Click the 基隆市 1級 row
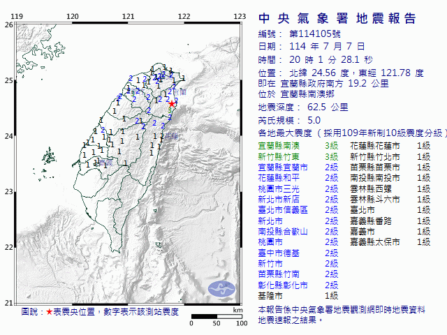 point(298,296)
